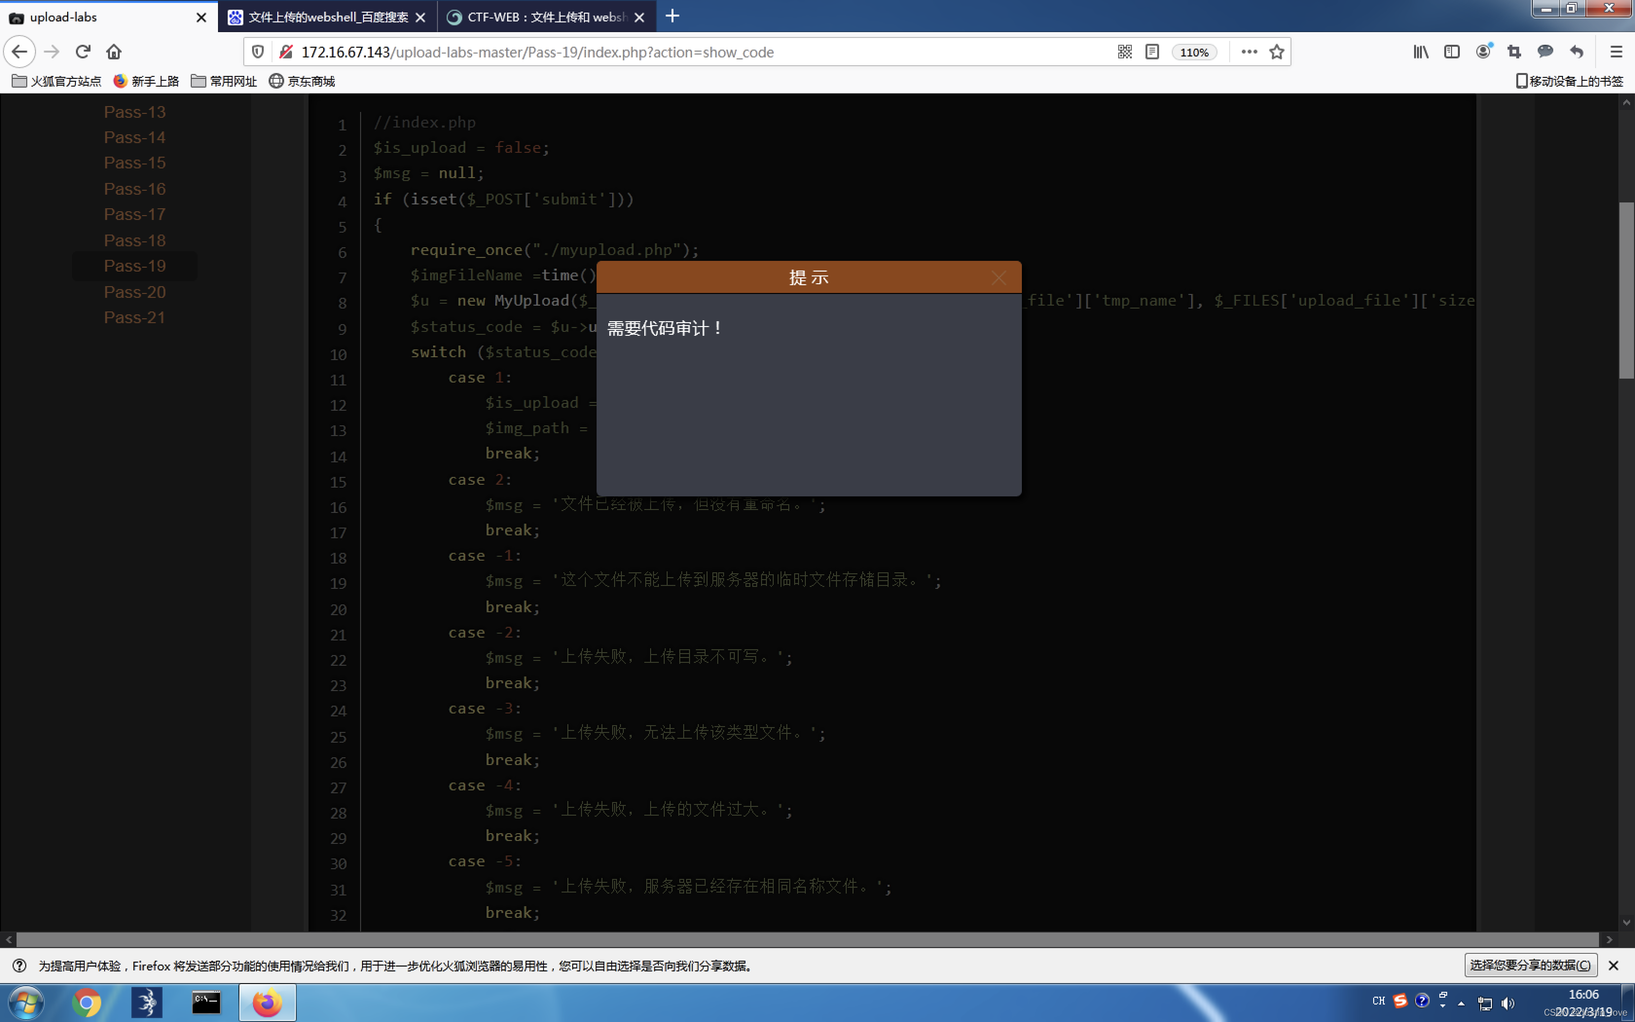This screenshot has width=1635, height=1022.
Task: Open Chrome from the taskbar
Action: tap(86, 1003)
